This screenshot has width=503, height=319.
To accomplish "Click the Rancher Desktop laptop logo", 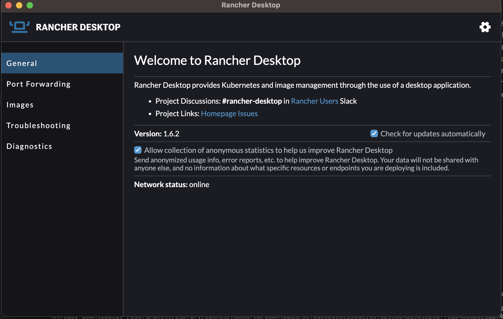I will [19, 27].
